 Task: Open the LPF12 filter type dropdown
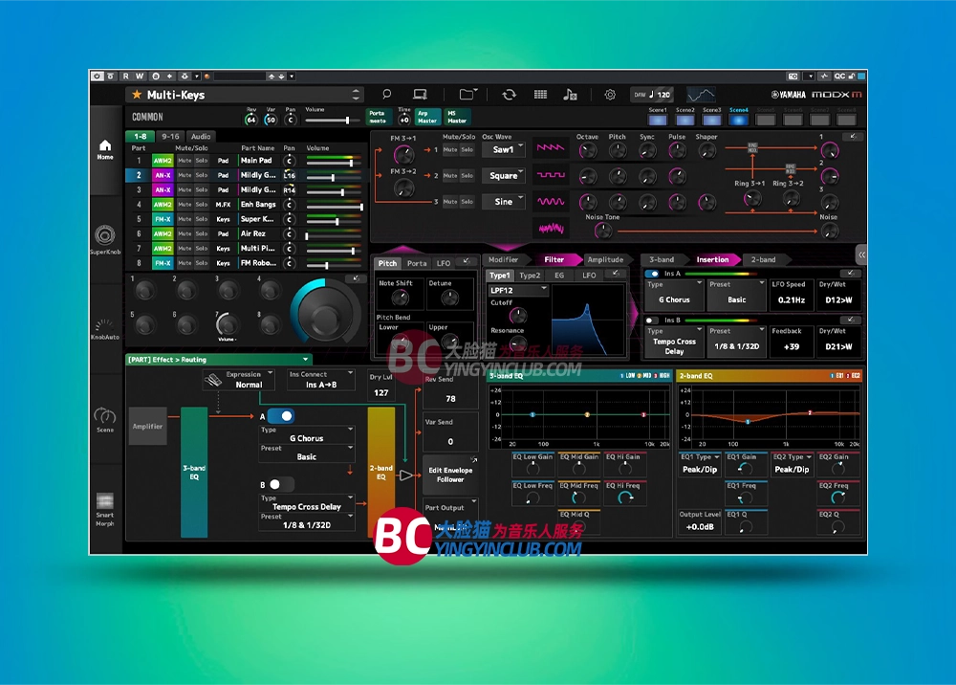(x=518, y=290)
